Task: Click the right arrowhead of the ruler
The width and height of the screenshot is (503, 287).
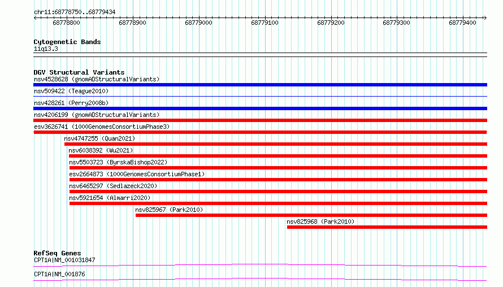Action: click(485, 18)
